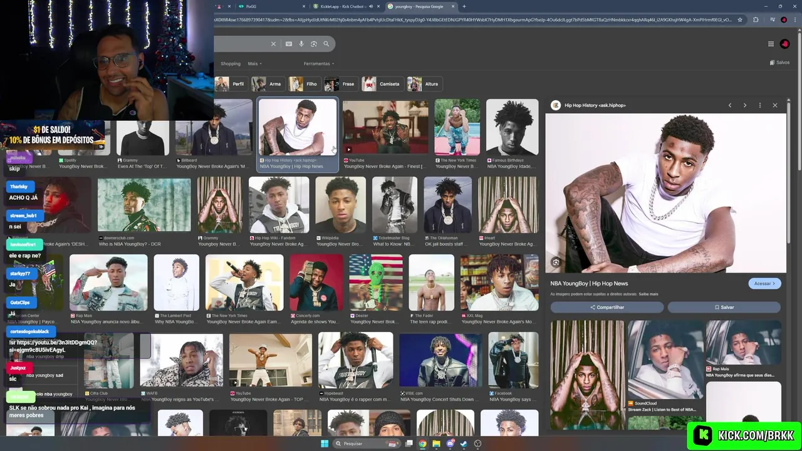
Task: Switch to the Kicklet.app Kick Chatbot tab
Action: pos(348,6)
